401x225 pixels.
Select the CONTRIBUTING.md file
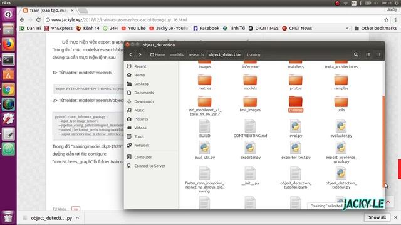250,128
